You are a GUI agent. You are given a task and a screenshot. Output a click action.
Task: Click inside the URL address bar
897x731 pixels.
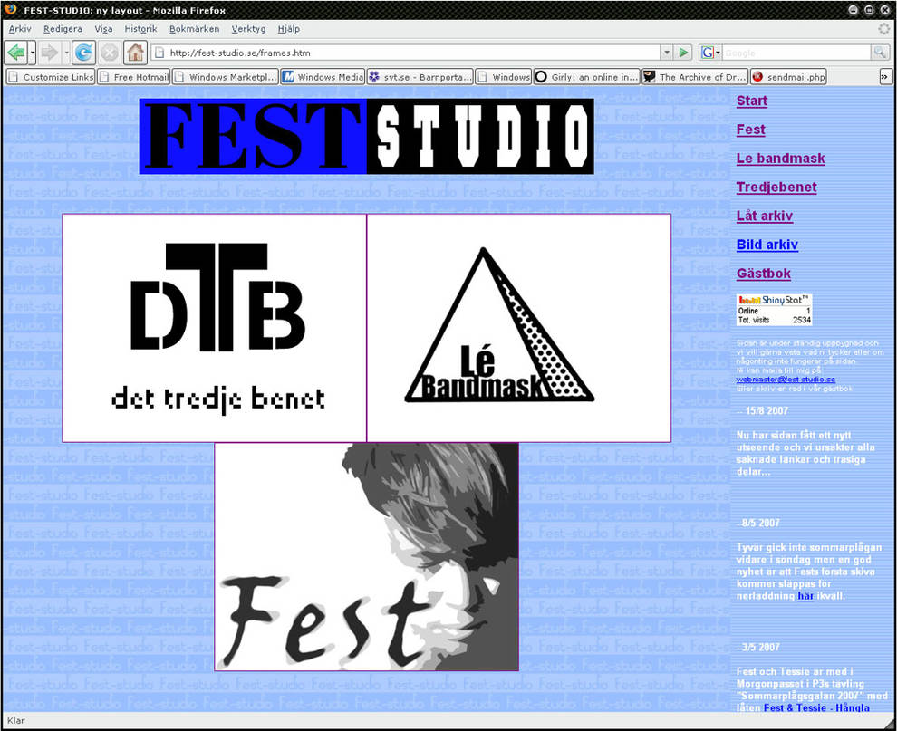click(362, 52)
